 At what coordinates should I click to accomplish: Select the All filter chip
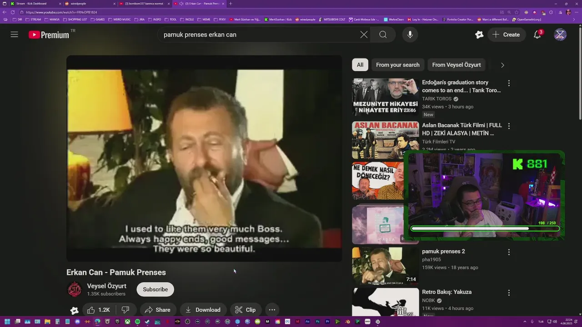coord(360,65)
